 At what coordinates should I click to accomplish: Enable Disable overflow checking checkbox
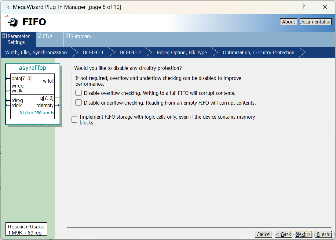(79, 93)
